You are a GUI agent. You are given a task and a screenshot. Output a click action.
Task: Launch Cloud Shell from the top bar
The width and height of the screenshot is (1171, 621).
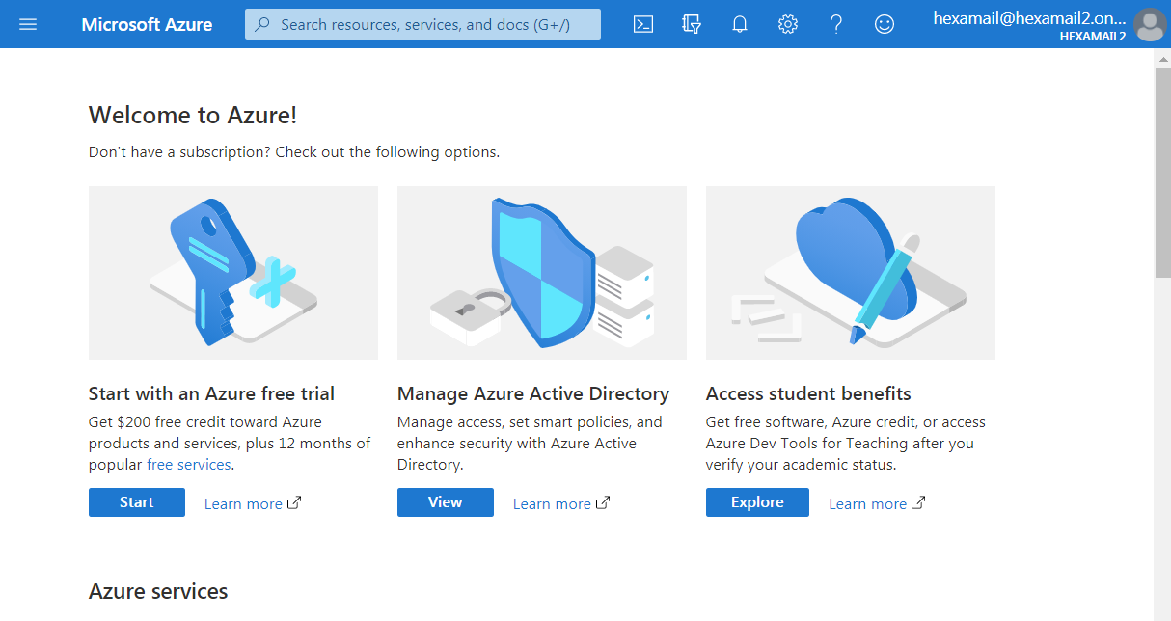pos(643,24)
